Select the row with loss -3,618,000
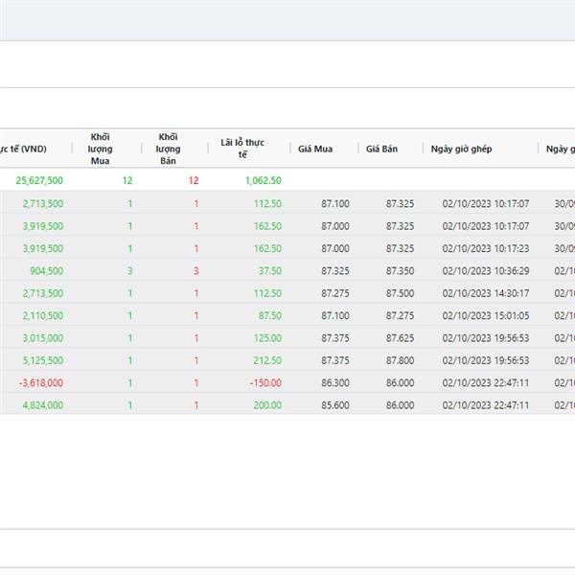The image size is (575, 575). click(40, 382)
